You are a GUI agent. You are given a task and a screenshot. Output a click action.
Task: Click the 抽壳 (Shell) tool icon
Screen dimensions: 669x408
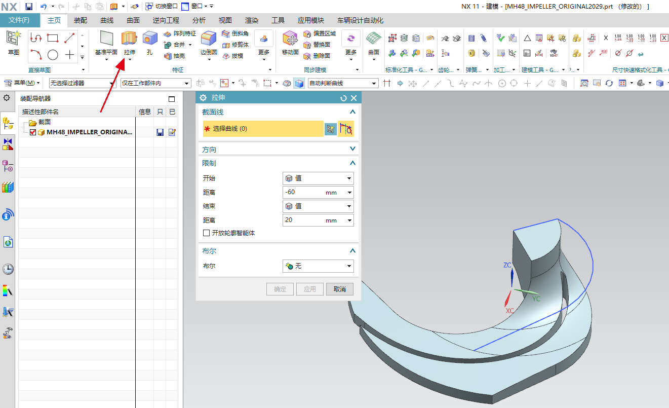point(168,56)
